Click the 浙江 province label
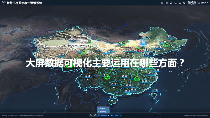The width and height of the screenshot is (210, 118). point(151,74)
